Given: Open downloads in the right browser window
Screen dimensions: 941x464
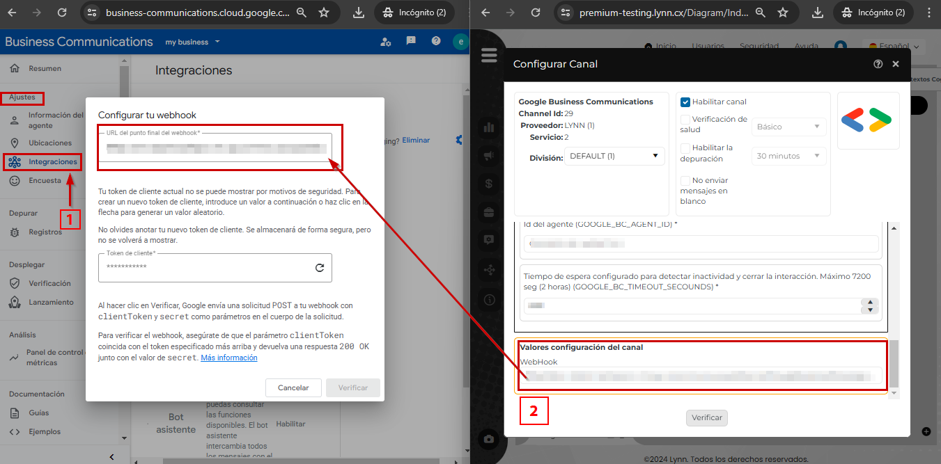Looking at the screenshot, I should [818, 13].
